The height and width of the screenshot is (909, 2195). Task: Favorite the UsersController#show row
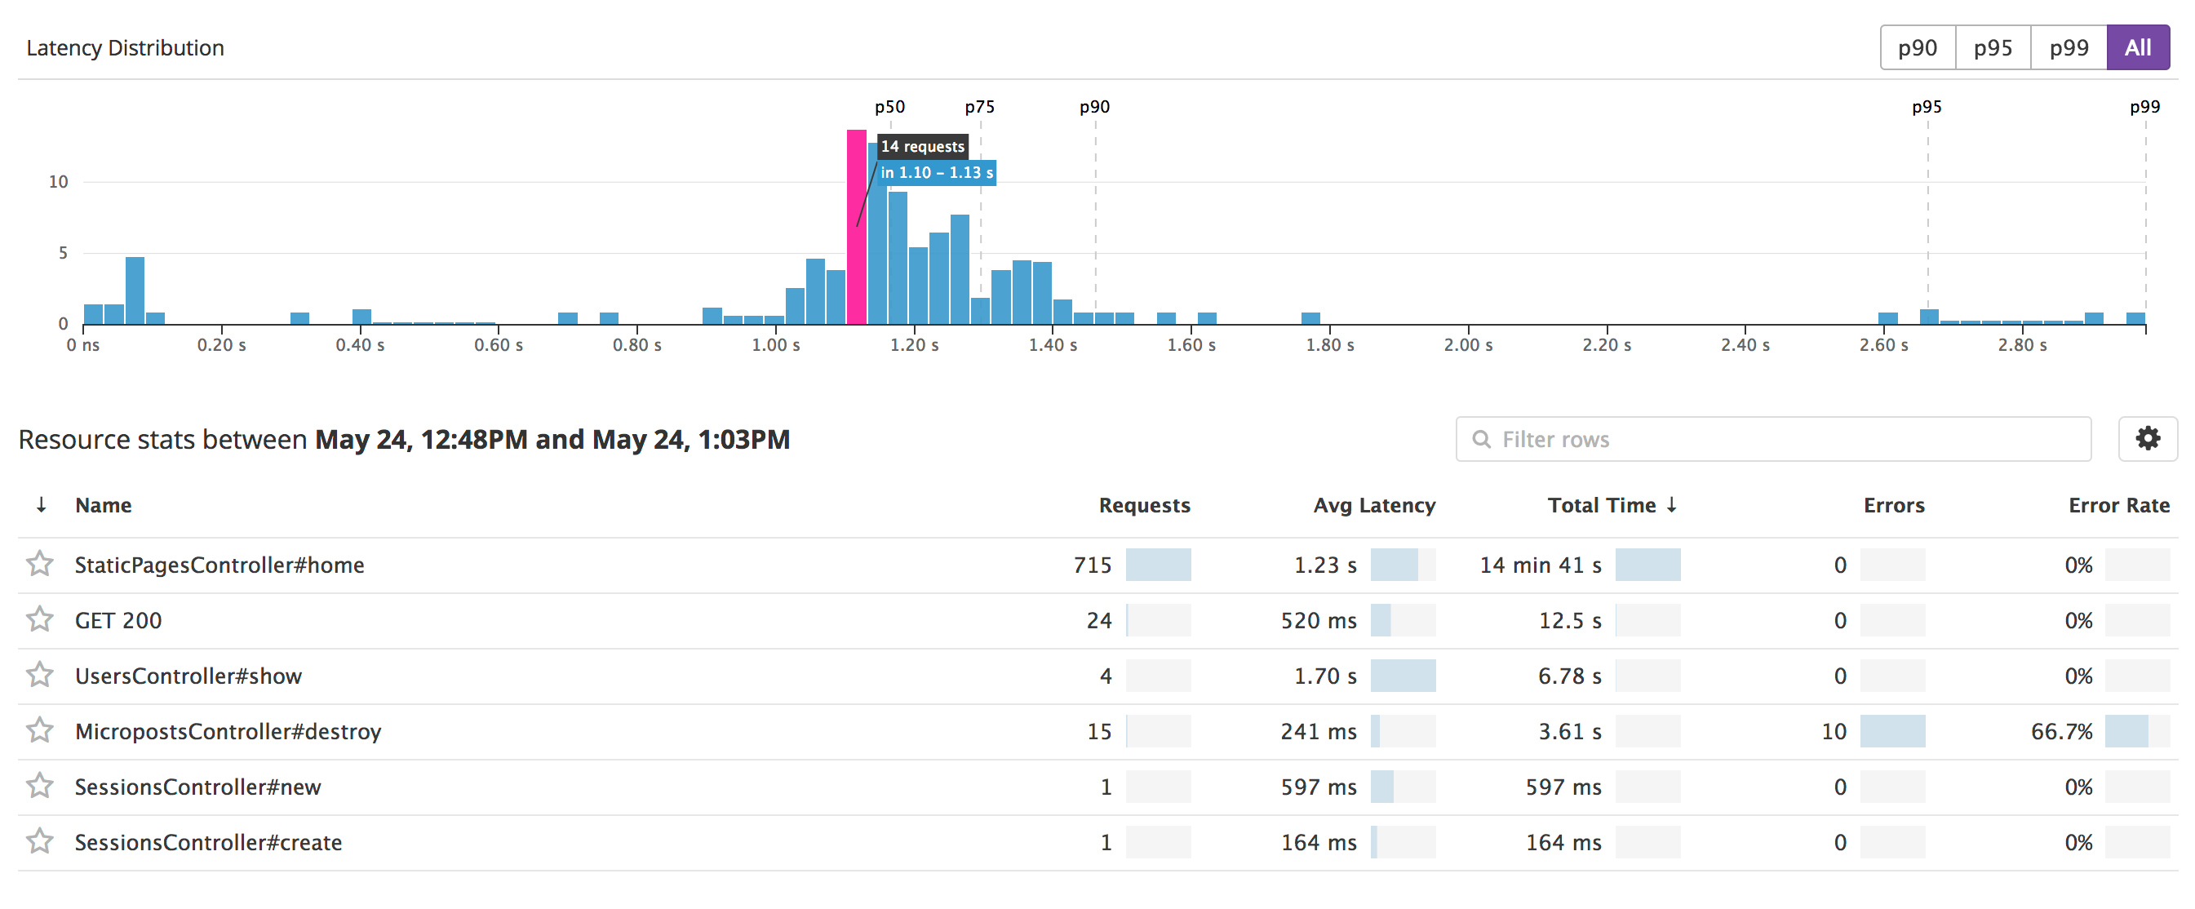pyautogui.click(x=39, y=675)
